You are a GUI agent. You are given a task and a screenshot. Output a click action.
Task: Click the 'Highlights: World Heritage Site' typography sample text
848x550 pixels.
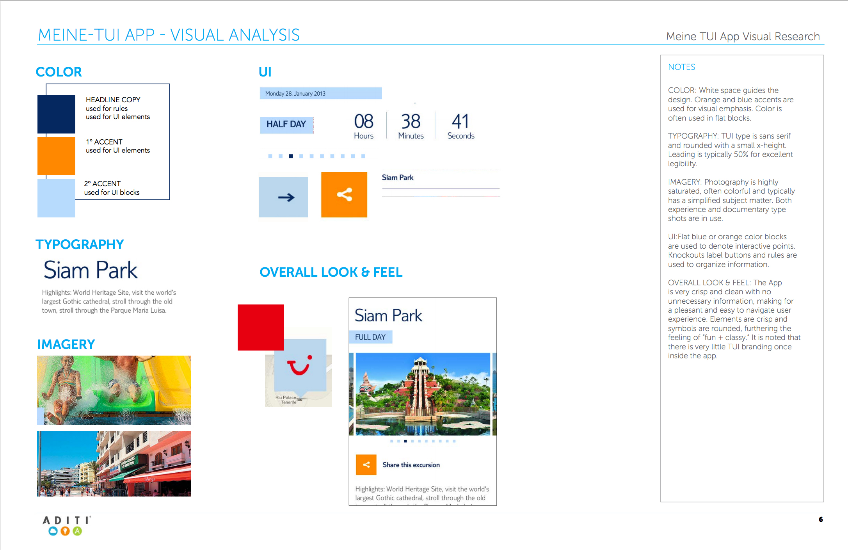pyautogui.click(x=109, y=301)
